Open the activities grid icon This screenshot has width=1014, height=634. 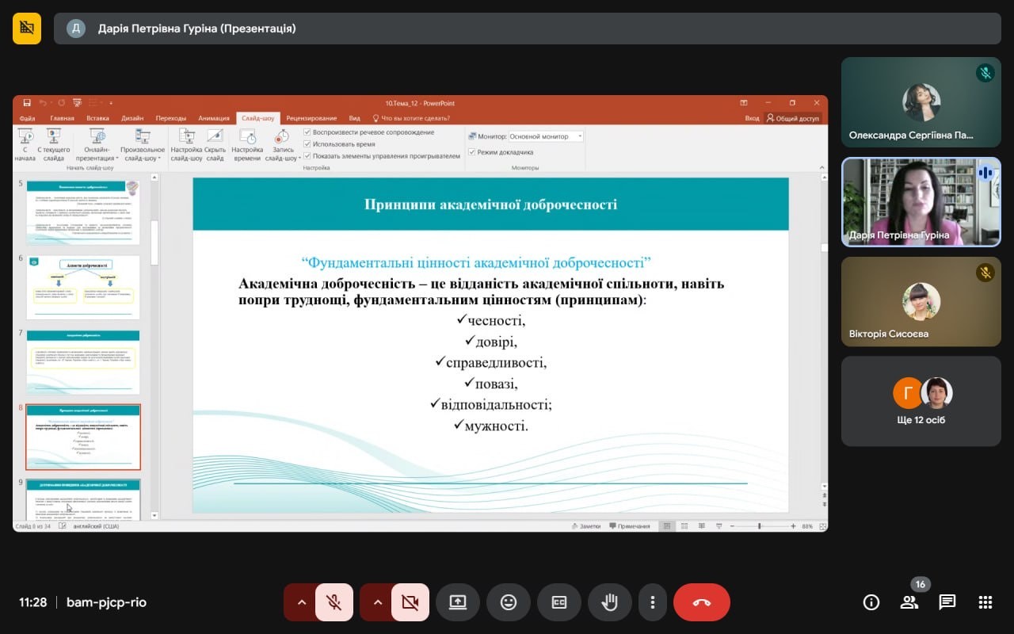pos(985,602)
